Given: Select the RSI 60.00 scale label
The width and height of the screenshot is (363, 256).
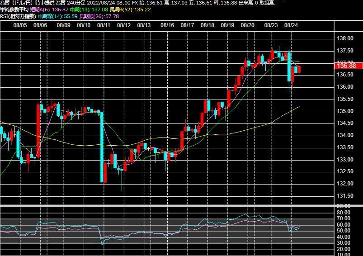Looking at the screenshot, I should [344, 225].
